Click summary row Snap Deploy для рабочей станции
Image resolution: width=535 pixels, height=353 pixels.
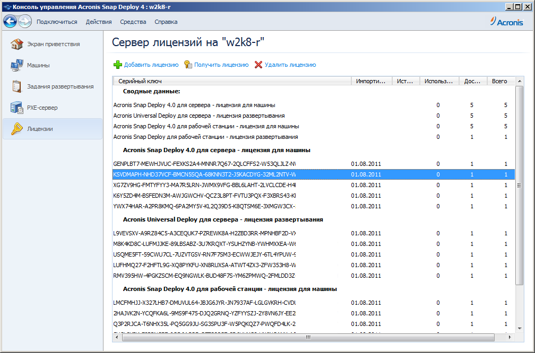[x=314, y=137]
